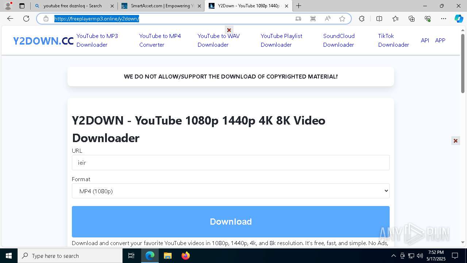This screenshot has width=467, height=263.
Task: Click the taskbar search box
Action: 70,256
